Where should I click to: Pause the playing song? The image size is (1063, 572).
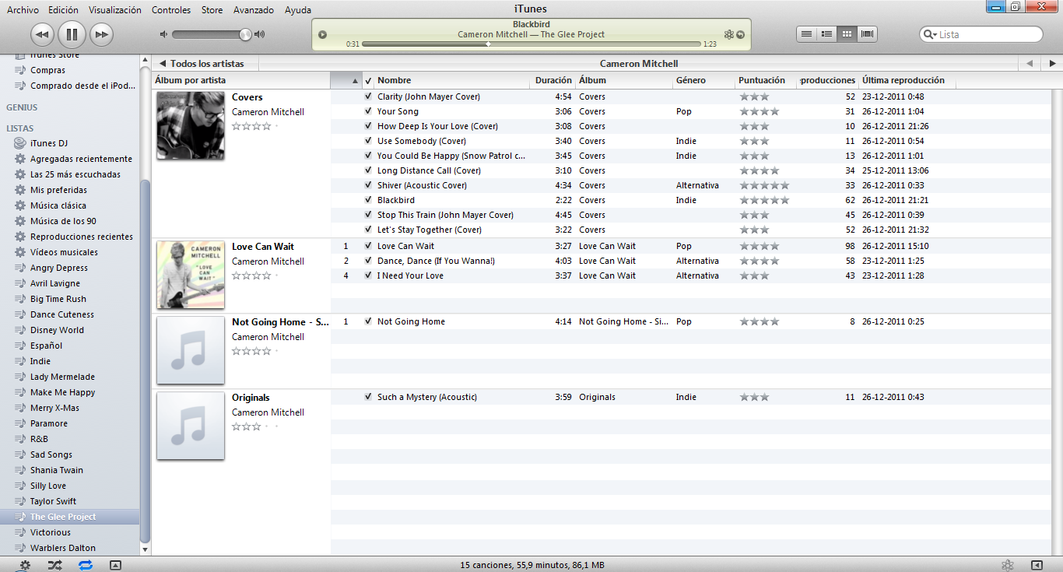[72, 34]
